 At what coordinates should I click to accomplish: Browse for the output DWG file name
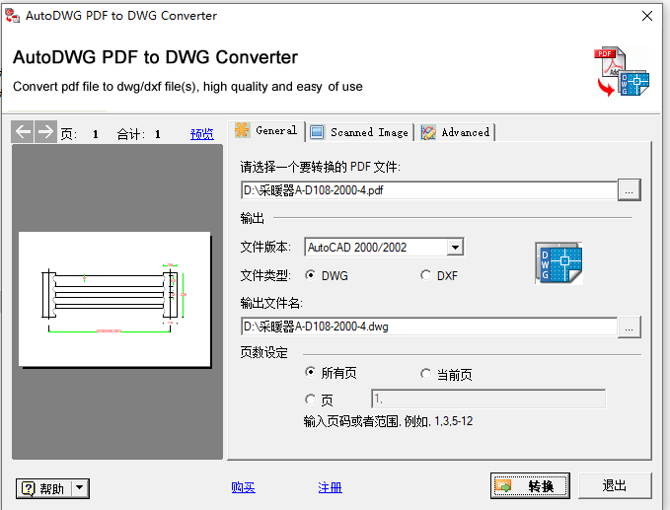(x=629, y=328)
